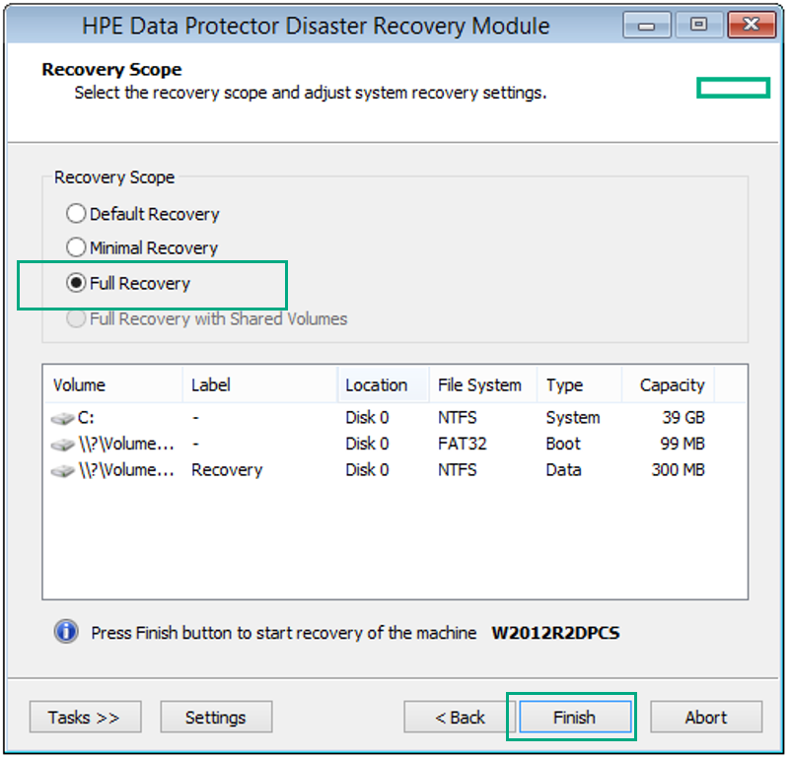Minimize the Disaster Recovery Module window
Viewport: 789px width, 759px height.
click(647, 25)
